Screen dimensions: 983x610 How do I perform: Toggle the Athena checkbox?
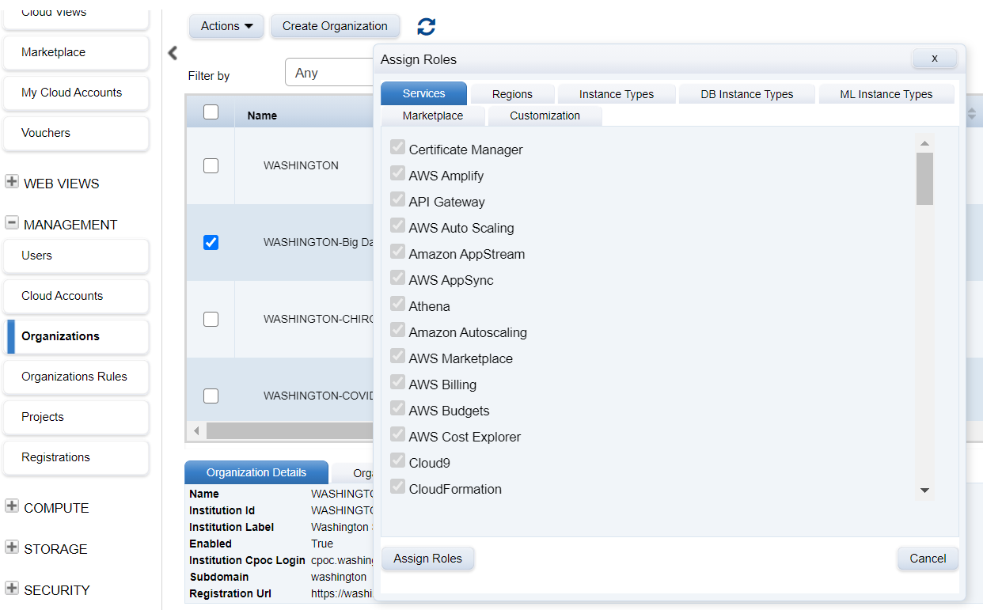(x=397, y=304)
